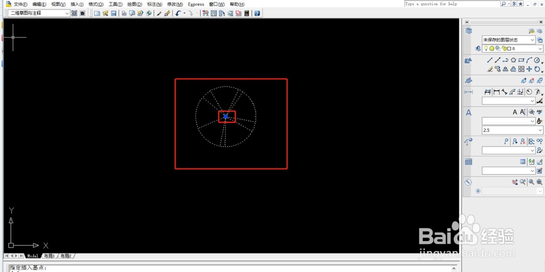Open the 二维草图与注释 workspace dropdown
The height and width of the screenshot is (272, 545).
tap(39, 13)
